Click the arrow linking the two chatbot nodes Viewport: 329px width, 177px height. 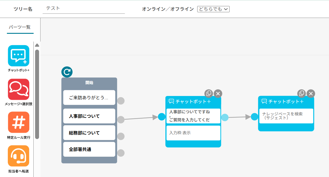pos(240,117)
